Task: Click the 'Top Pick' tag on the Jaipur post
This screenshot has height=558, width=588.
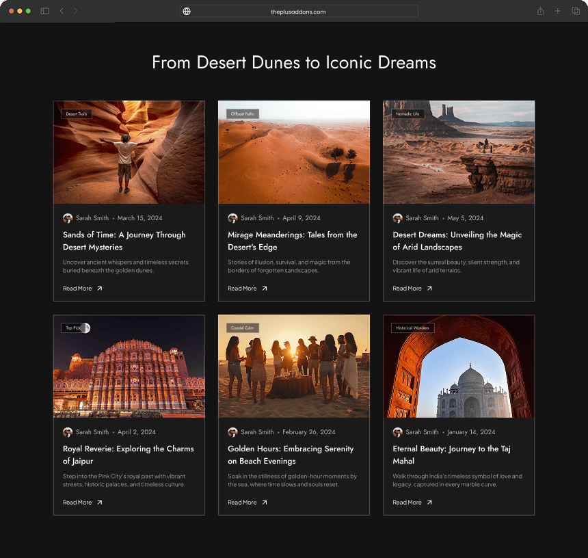Action: [x=73, y=328]
